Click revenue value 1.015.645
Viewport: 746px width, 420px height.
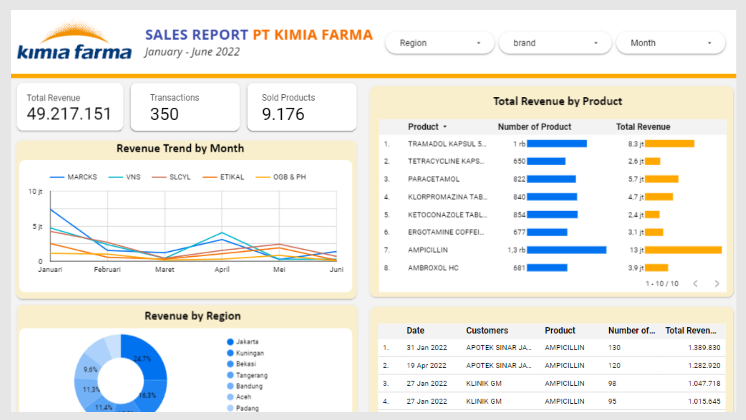point(704,401)
